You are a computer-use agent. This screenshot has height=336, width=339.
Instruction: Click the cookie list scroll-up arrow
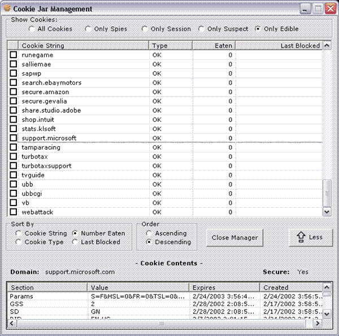pyautogui.click(x=327, y=46)
